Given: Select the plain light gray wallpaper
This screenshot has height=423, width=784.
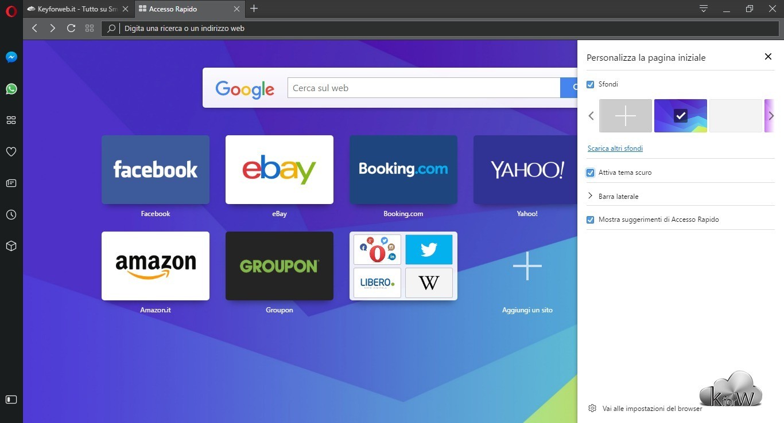Looking at the screenshot, I should pyautogui.click(x=735, y=116).
